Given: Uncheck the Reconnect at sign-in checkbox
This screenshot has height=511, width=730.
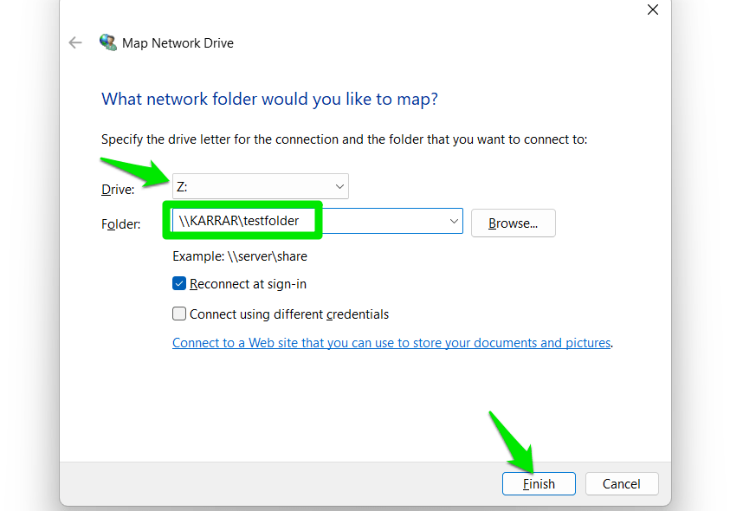Looking at the screenshot, I should click(179, 283).
